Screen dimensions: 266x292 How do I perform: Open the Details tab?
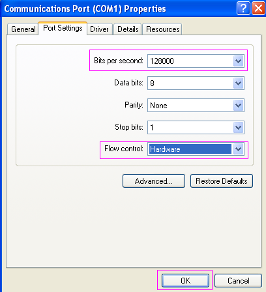(x=128, y=29)
